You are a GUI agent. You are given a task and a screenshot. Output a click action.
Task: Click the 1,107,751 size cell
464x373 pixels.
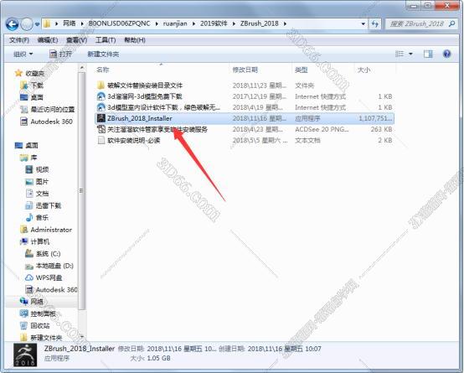[x=375, y=118]
